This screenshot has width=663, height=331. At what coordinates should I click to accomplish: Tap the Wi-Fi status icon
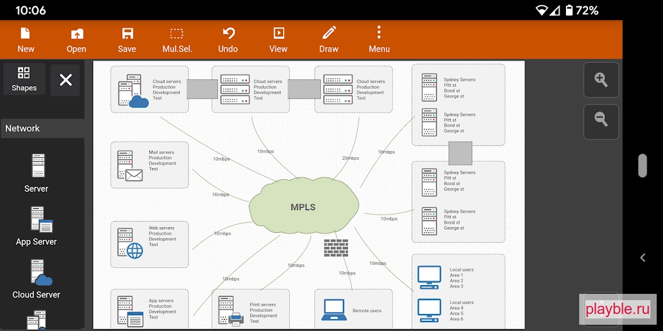tap(541, 10)
